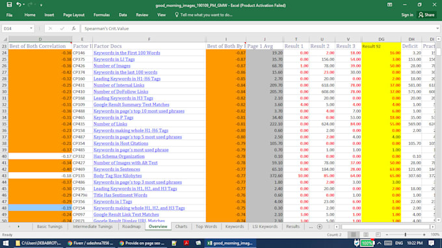Open the Formulas ribbon tab
This screenshot has width=442, height=248.
(101, 15)
